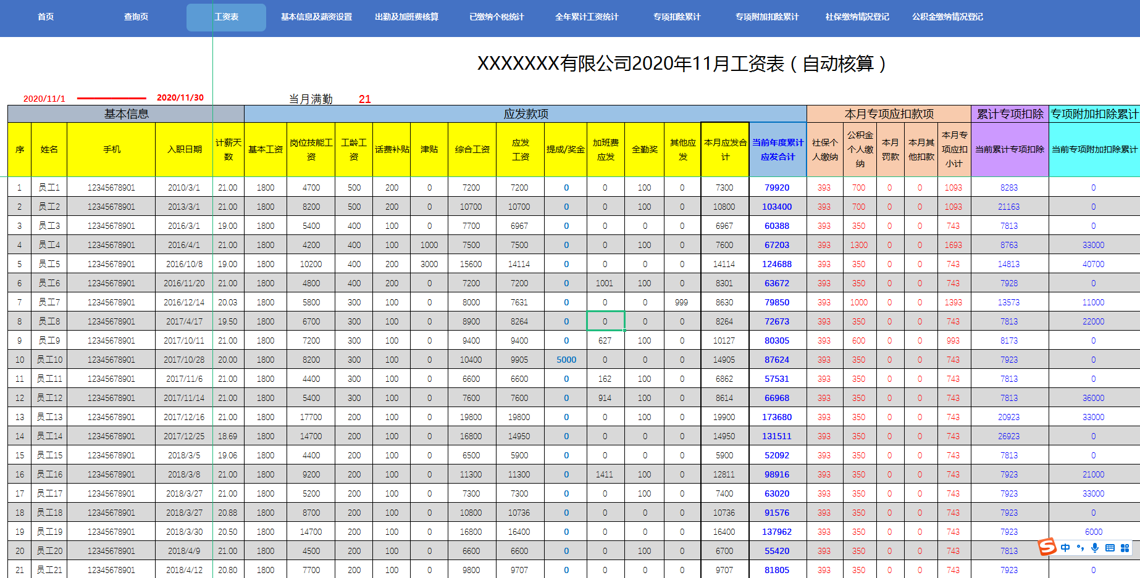1140x578 pixels.
Task: Select yearly total cell 173680
Action: pyautogui.click(x=777, y=417)
